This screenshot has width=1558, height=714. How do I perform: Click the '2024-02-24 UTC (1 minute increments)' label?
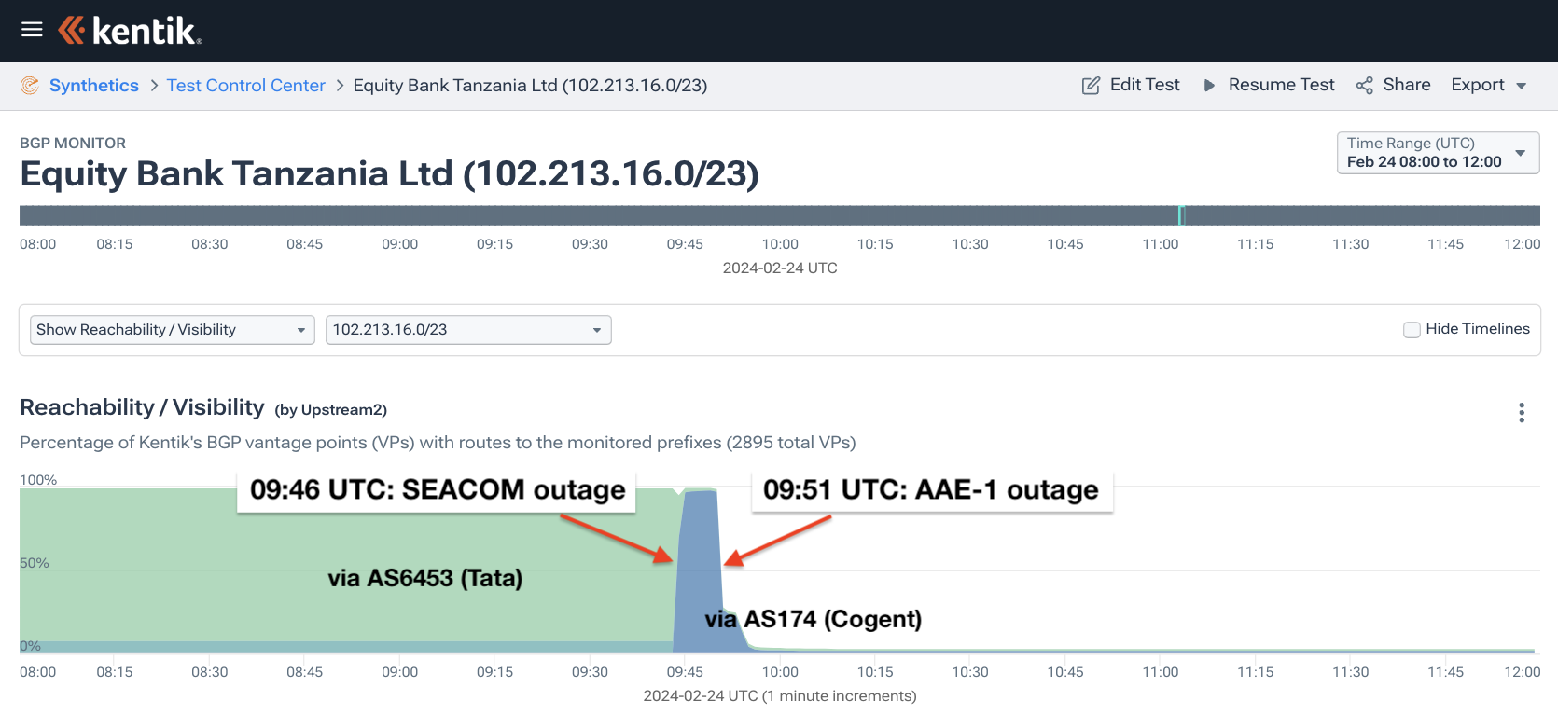tap(780, 696)
